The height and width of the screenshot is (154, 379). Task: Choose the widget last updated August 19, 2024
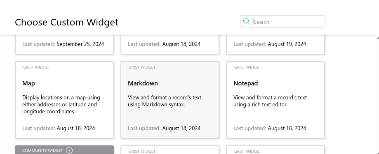[x=275, y=44]
